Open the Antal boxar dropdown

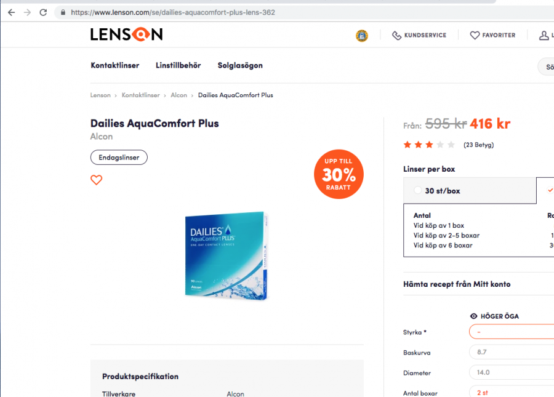[x=511, y=392]
